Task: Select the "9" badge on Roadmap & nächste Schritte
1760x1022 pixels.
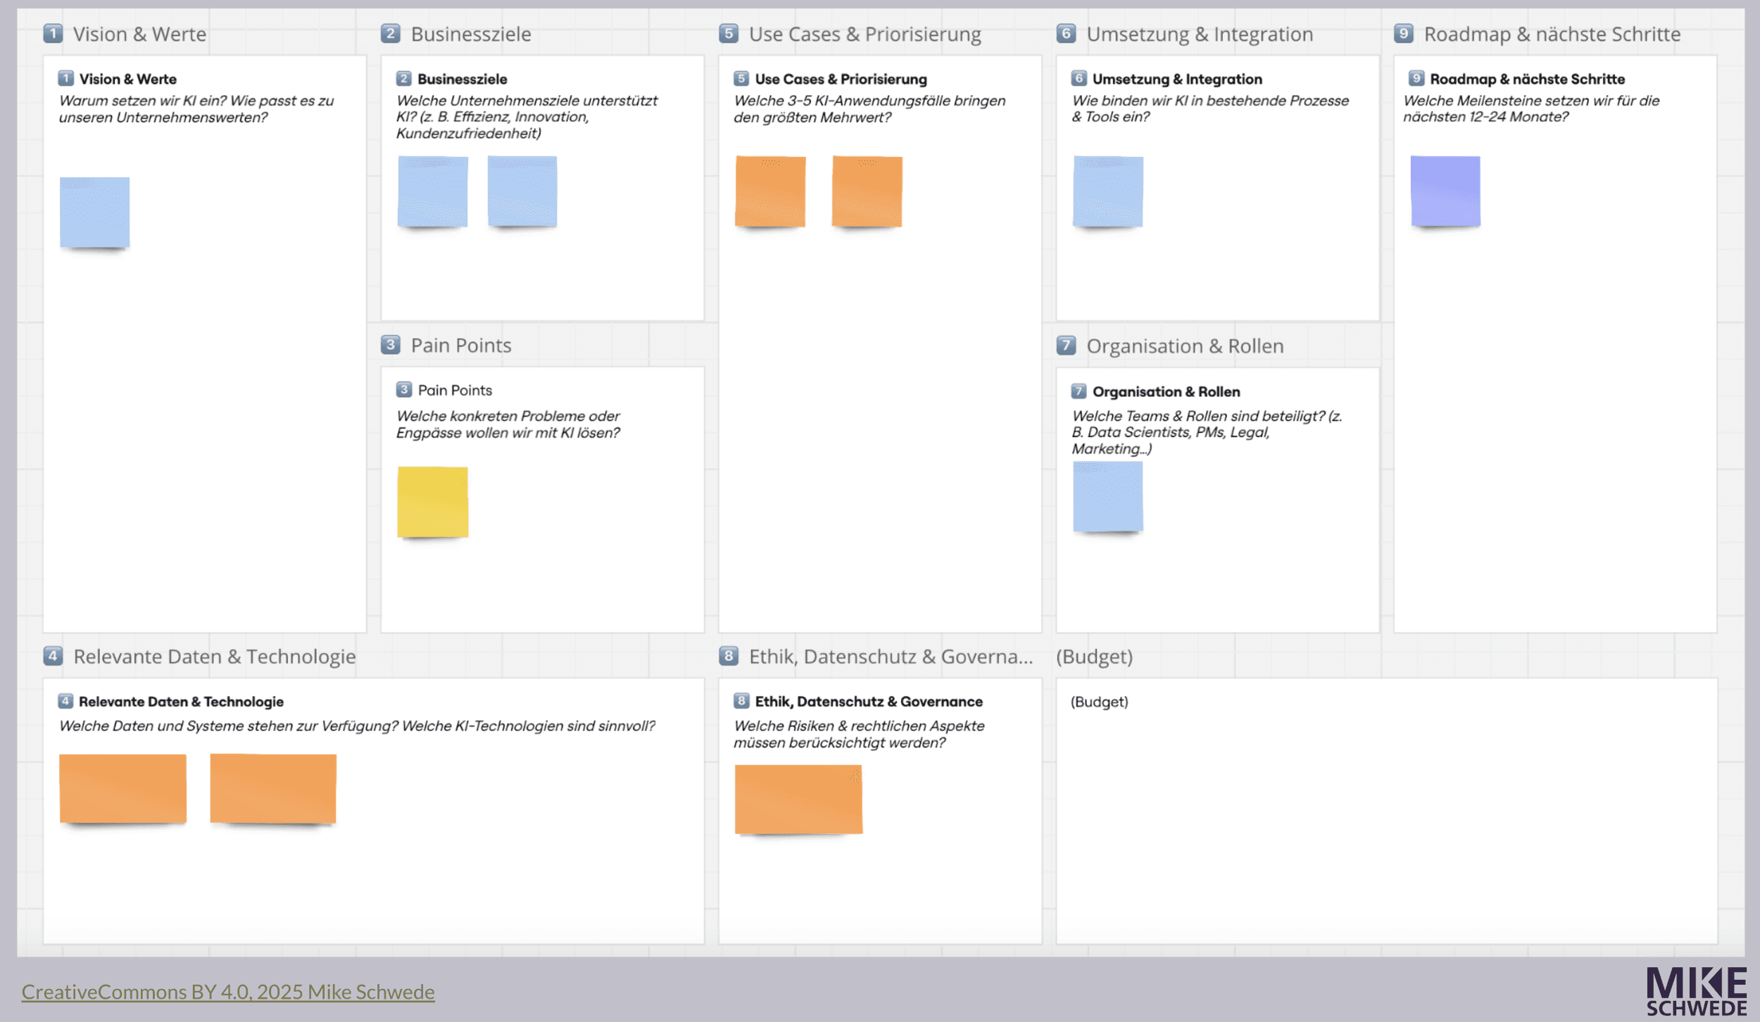Action: tap(1417, 79)
